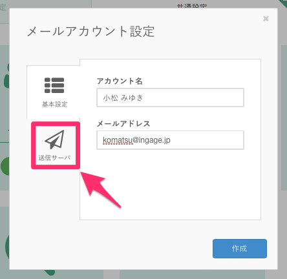This screenshot has height=279, width=287.
Task: Click the メールアカウント設定 dialog title
Action: click(x=90, y=32)
